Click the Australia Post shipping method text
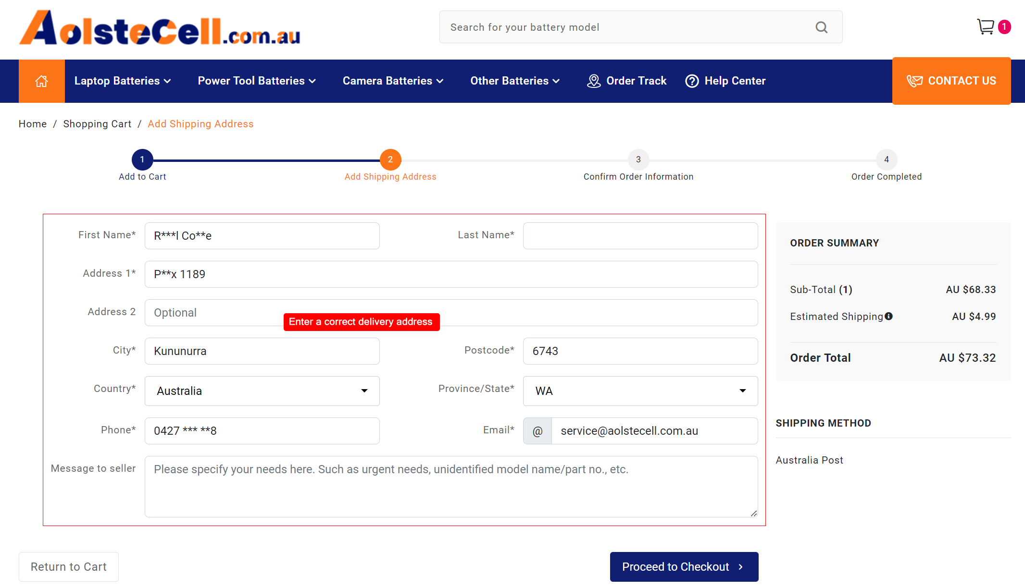This screenshot has width=1025, height=588. [810, 460]
